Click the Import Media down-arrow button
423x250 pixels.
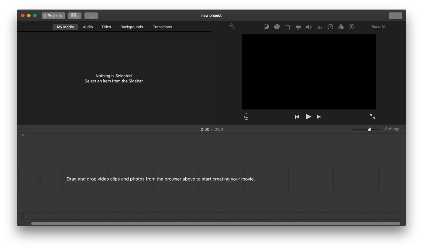coord(91,16)
